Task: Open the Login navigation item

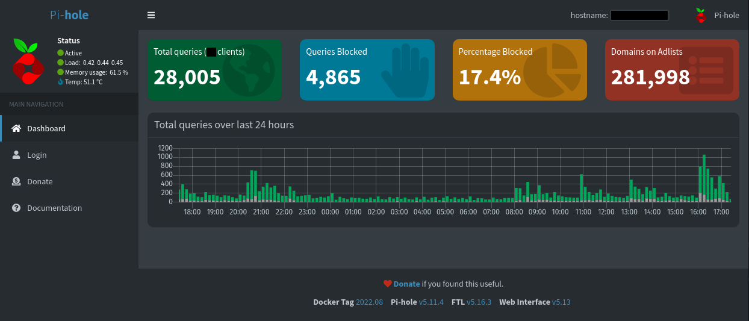Action: point(69,155)
